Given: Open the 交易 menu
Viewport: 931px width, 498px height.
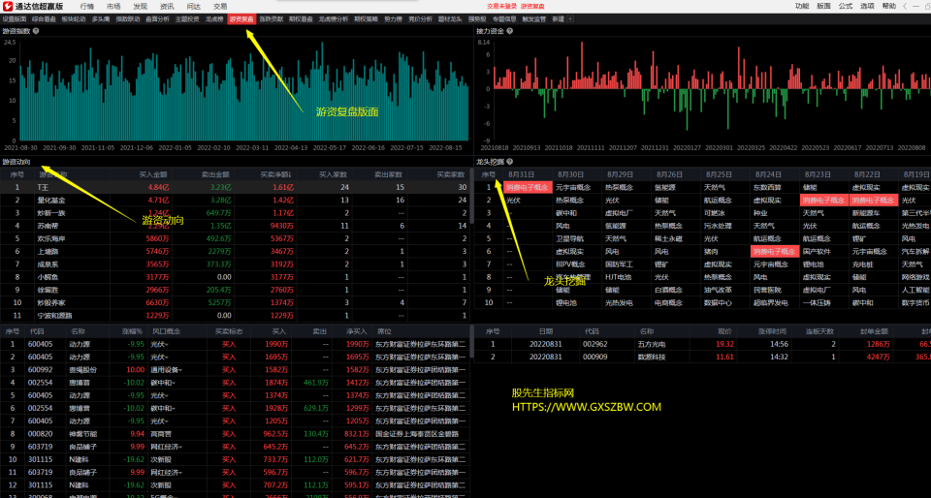Looking at the screenshot, I should (x=220, y=6).
